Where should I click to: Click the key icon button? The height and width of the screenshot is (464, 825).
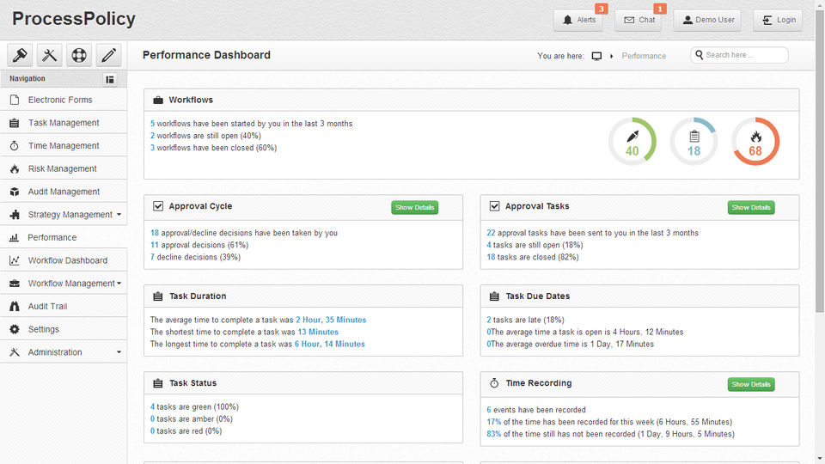coord(20,55)
